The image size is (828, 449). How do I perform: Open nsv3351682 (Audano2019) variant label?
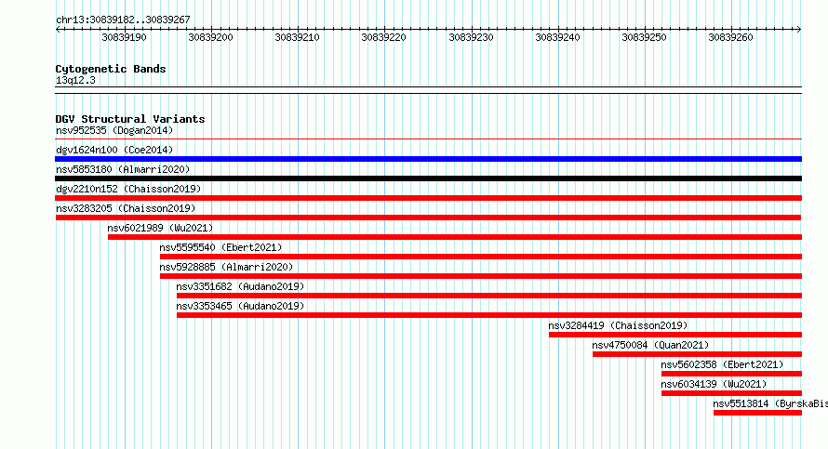click(x=241, y=286)
